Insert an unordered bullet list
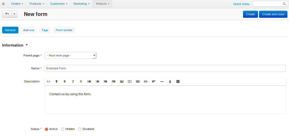289x136 pixels. (89, 82)
